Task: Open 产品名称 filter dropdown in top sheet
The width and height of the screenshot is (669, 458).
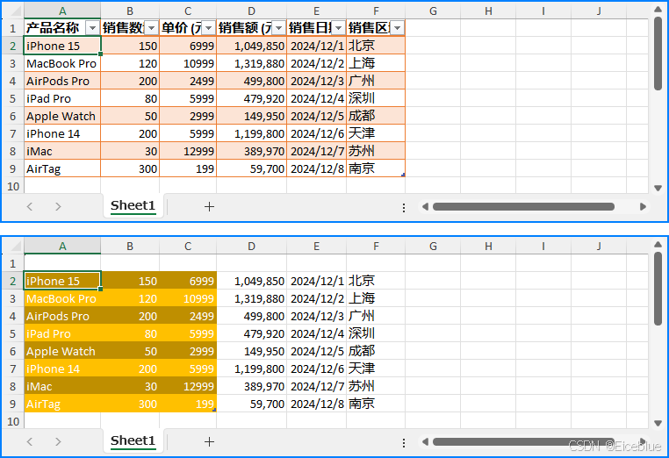Action: point(92,28)
